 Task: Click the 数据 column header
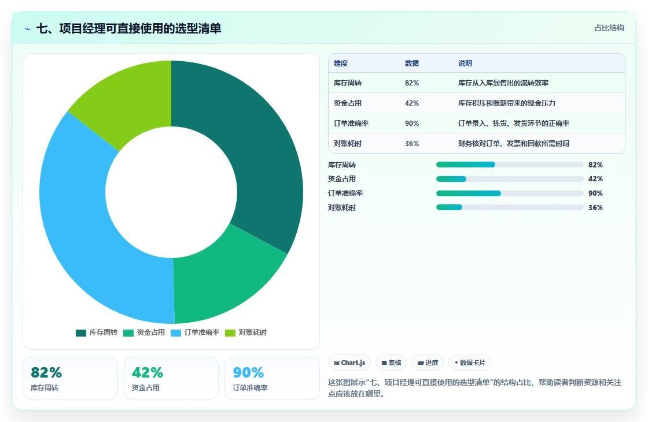[411, 63]
